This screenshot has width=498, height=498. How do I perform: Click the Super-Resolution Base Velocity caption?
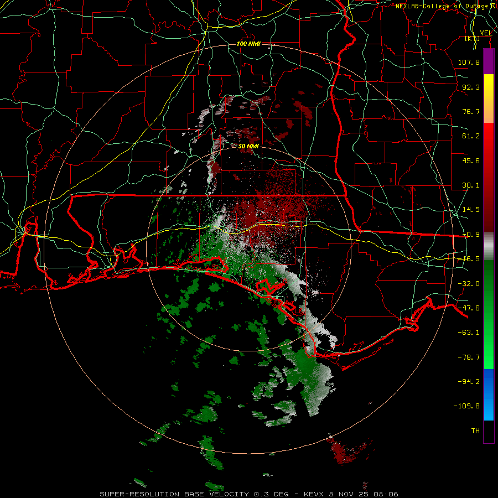248,494
